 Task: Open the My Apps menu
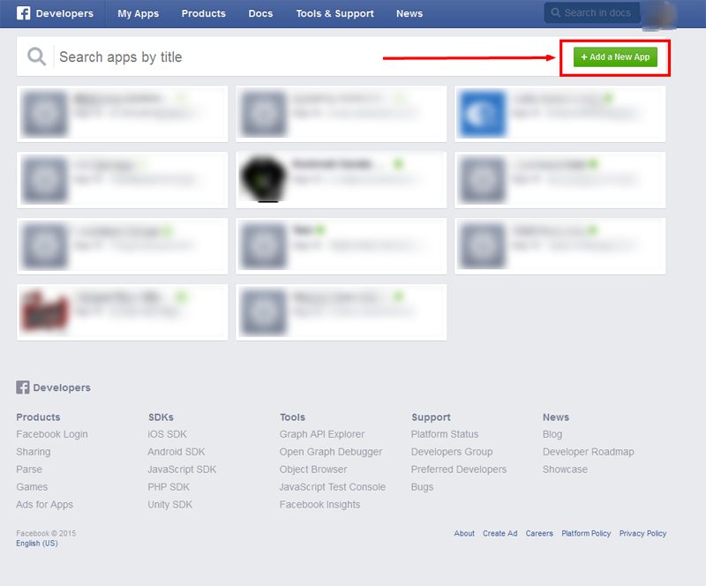click(138, 13)
